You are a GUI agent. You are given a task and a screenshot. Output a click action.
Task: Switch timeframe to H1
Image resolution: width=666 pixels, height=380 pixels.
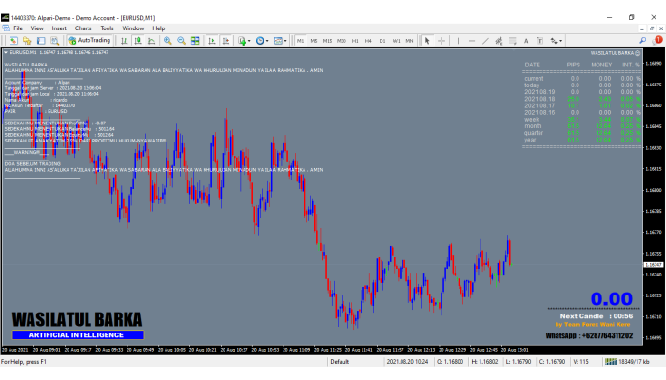pos(355,41)
